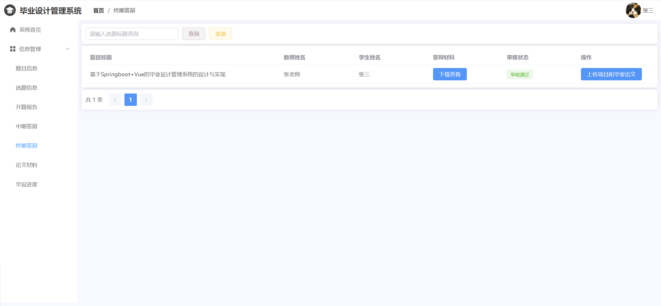
Task: Go to next page arrow
Action: click(146, 100)
